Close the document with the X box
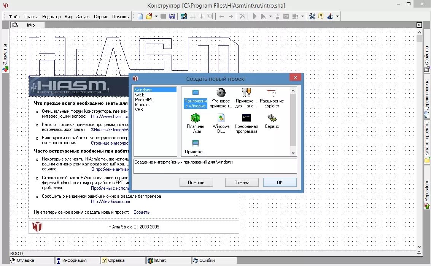 coord(419,25)
